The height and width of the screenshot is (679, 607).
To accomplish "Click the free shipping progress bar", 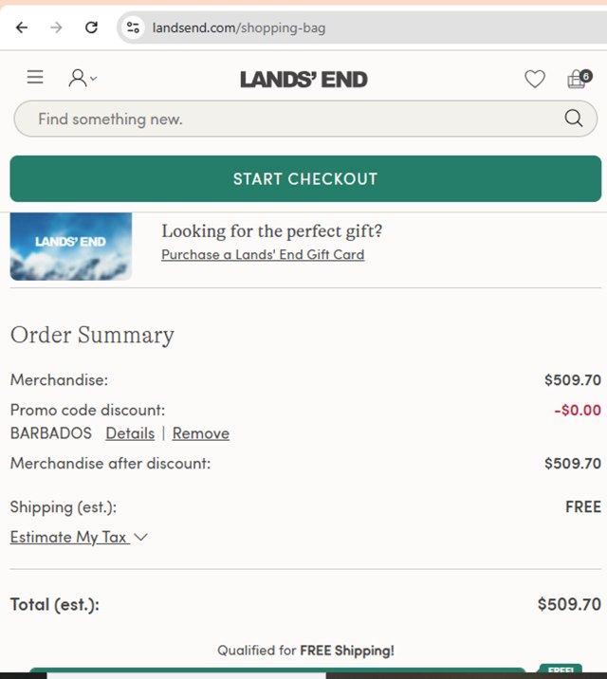I will (x=277, y=671).
